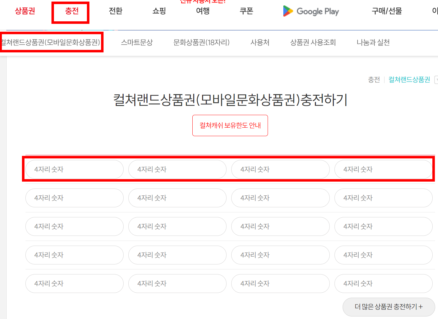Focus the second 4자리 숫자 field in row two

[x=177, y=198]
